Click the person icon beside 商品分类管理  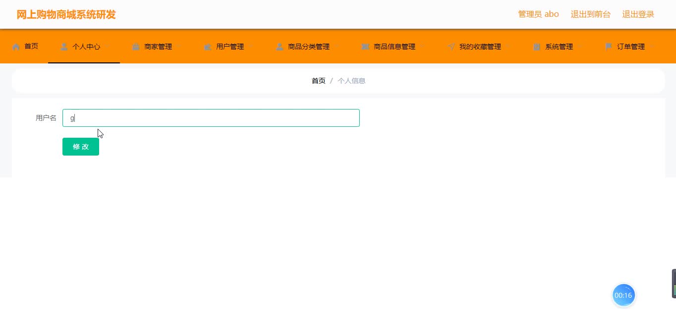[280, 47]
